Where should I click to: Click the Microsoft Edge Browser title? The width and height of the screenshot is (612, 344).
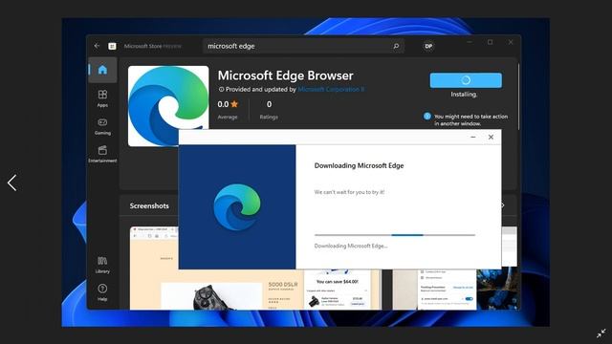click(285, 75)
